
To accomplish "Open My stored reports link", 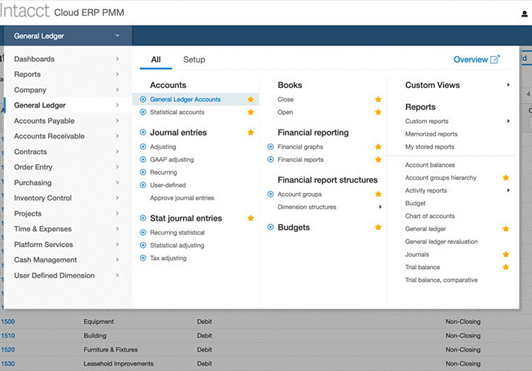I will 429,147.
